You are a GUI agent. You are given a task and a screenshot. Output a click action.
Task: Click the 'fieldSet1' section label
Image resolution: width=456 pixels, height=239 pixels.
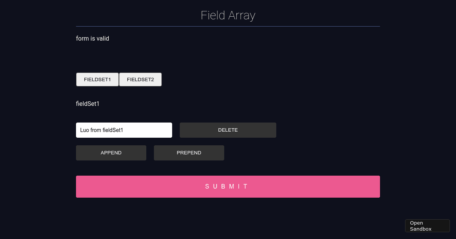pyautogui.click(x=88, y=104)
